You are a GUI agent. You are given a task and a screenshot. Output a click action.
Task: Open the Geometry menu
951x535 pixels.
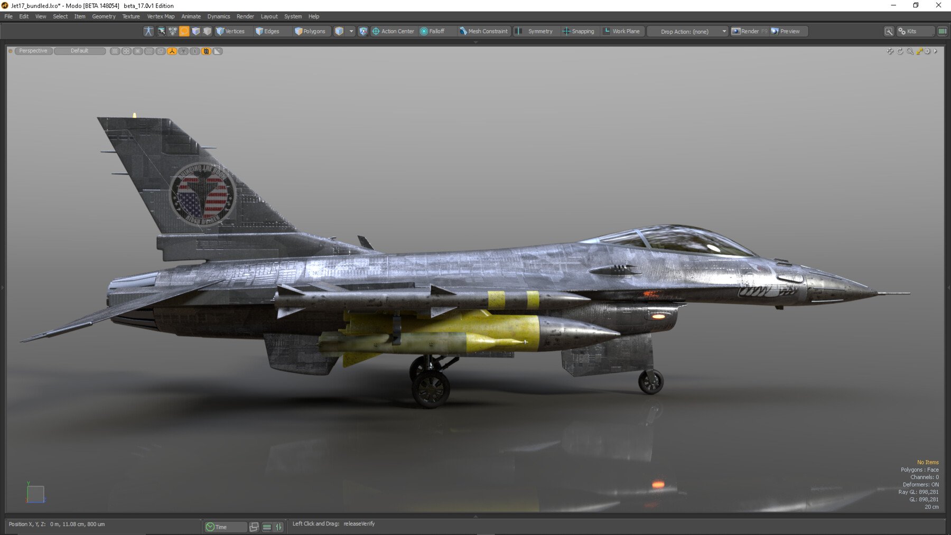(104, 16)
